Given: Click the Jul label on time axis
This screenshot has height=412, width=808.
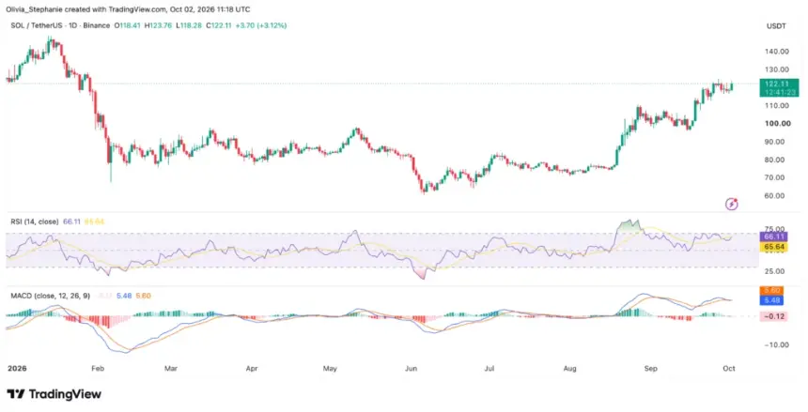Looking at the screenshot, I should 489,369.
